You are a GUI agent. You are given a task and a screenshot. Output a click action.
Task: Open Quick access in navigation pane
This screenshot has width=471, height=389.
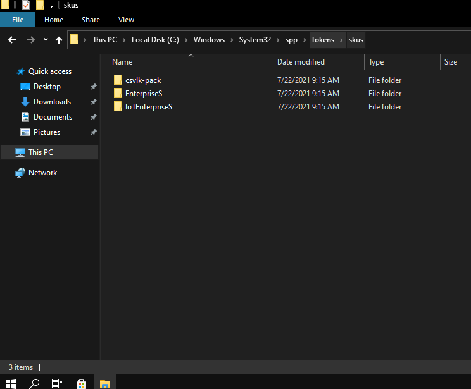(x=50, y=71)
